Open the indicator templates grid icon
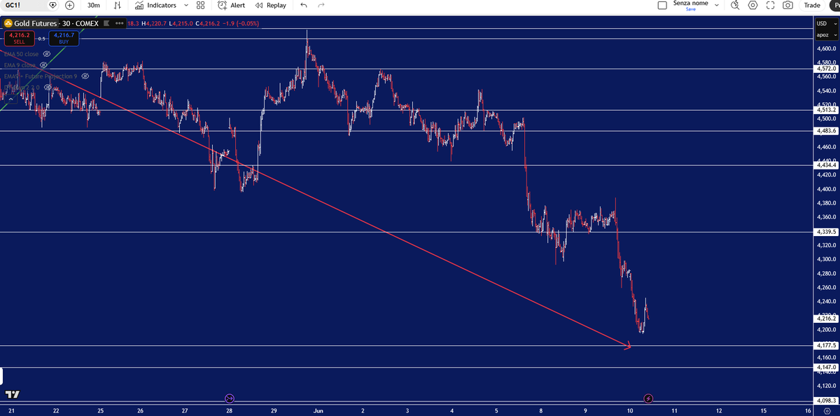Viewport: 840px width, 416px height. 201,5
